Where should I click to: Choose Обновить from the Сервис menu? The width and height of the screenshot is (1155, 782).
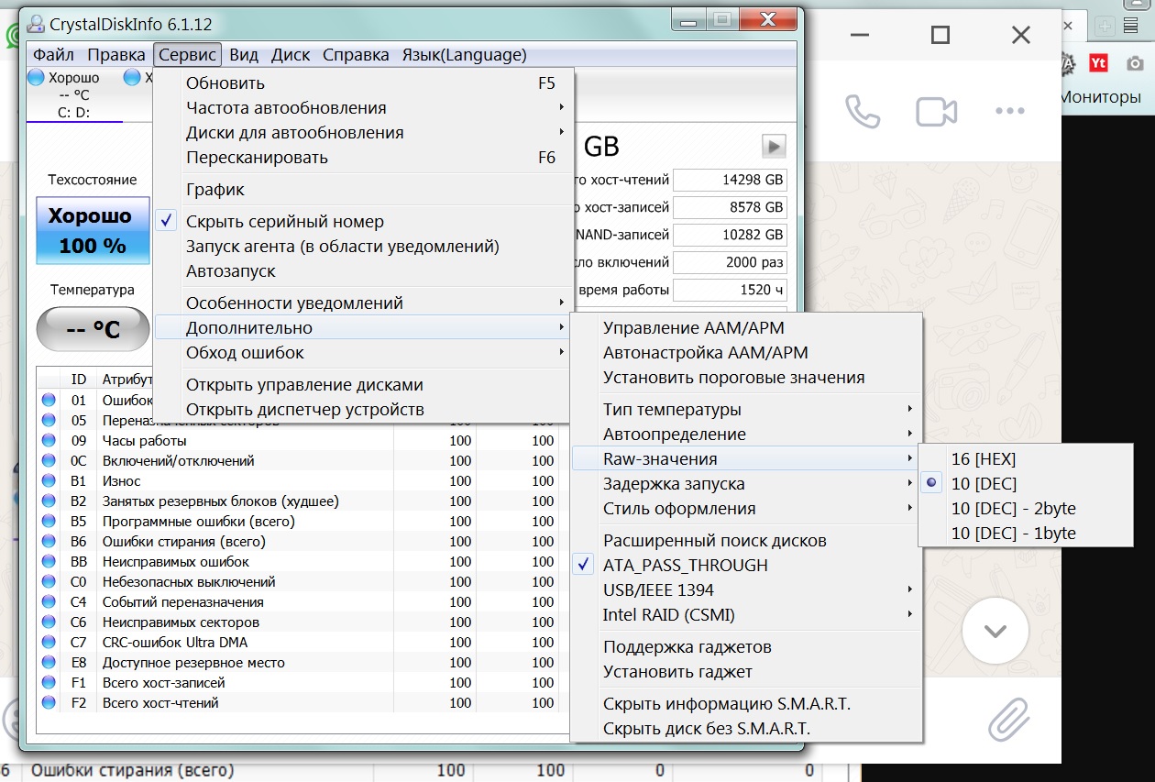364,83
